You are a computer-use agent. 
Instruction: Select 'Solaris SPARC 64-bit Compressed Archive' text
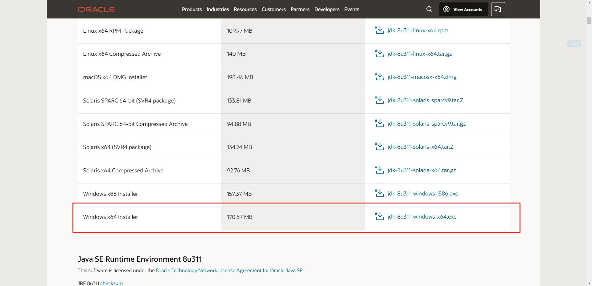[135, 124]
